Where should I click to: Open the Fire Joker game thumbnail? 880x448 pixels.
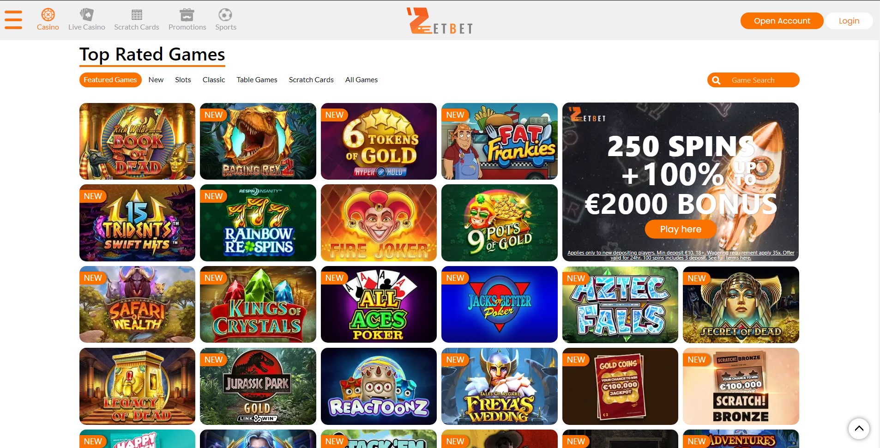click(x=379, y=223)
